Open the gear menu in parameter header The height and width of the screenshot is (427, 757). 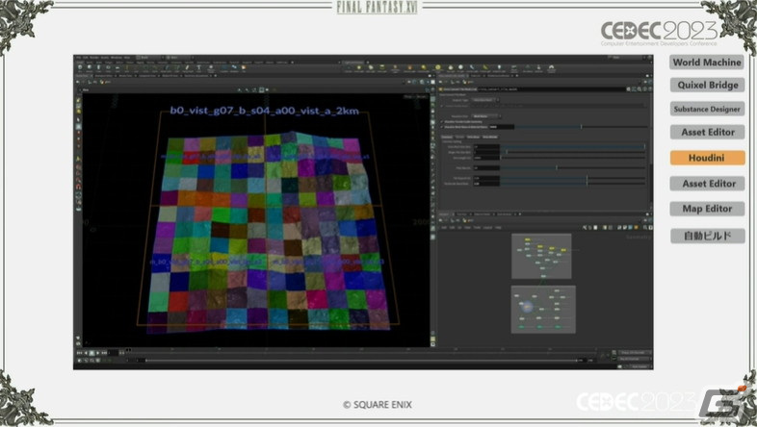point(629,89)
